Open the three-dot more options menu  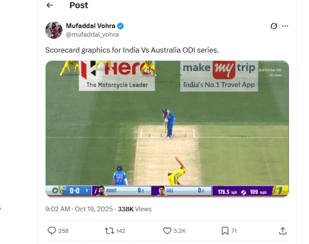pyautogui.click(x=285, y=26)
